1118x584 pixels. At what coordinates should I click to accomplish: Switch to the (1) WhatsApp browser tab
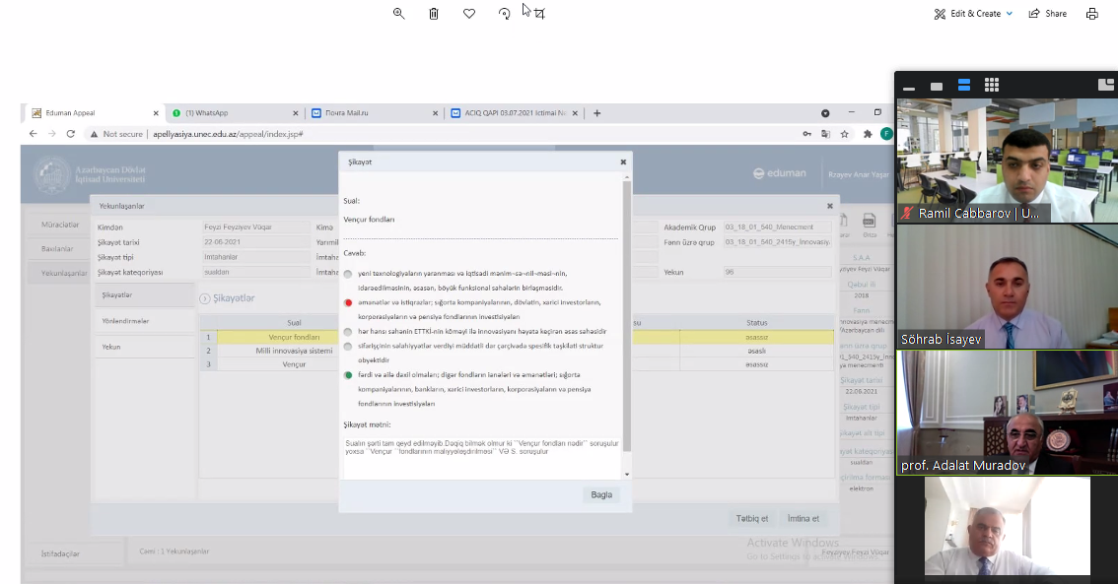click(232, 112)
